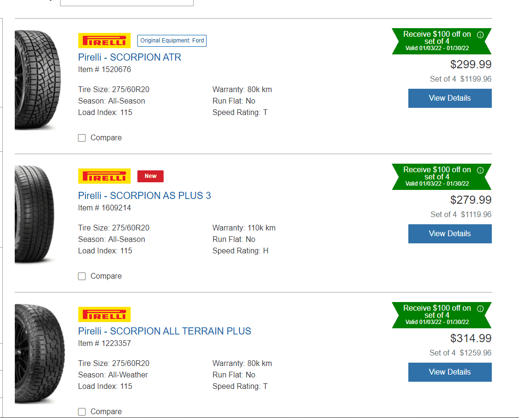Check Compare box for SCORPION ATR
The width and height of the screenshot is (519, 418).
(82, 138)
